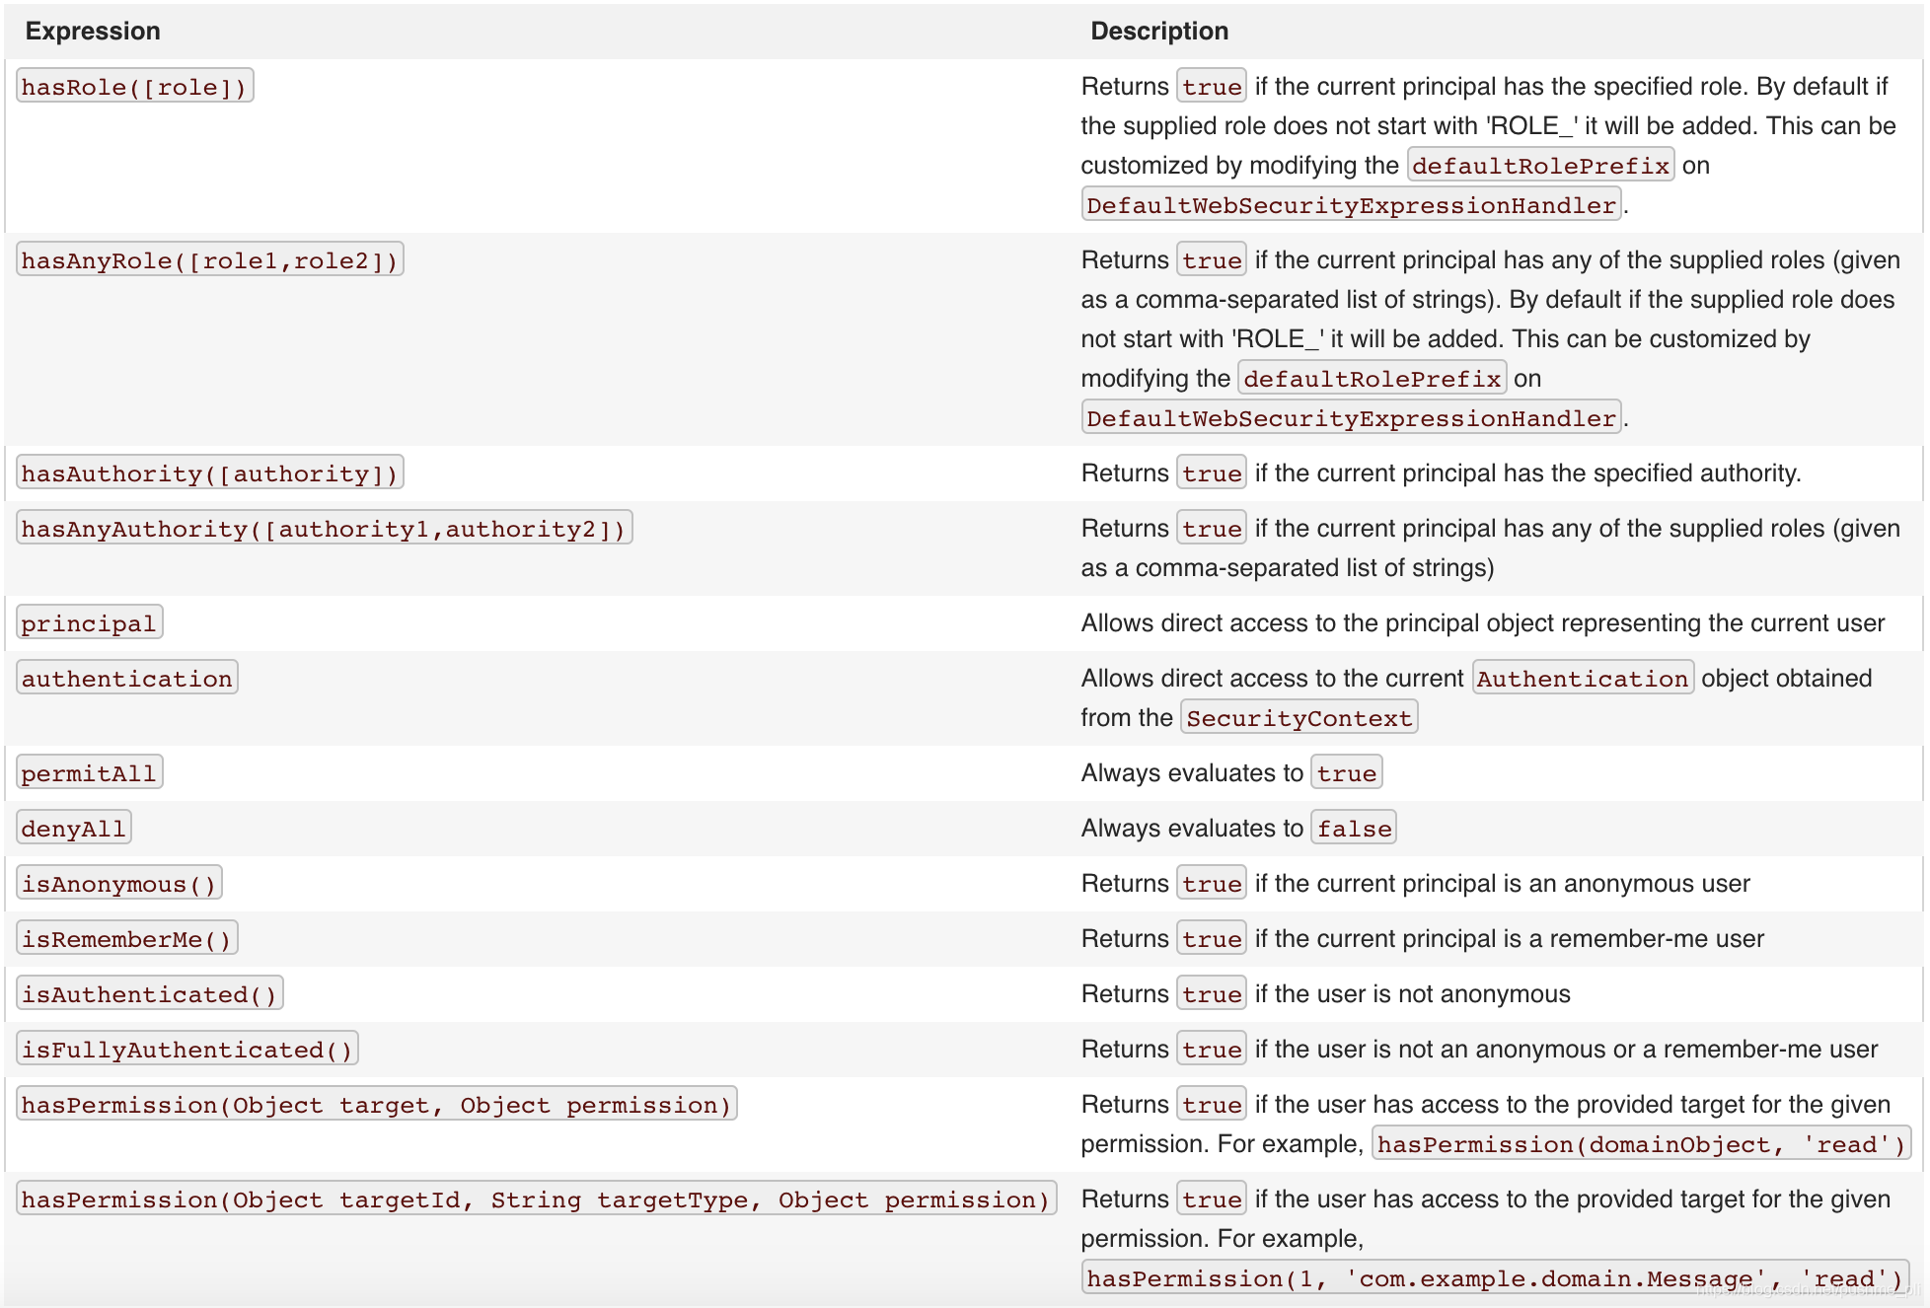Screen dimensions: 1930x1308
Task: Click the permitAll expression
Action: point(89,773)
